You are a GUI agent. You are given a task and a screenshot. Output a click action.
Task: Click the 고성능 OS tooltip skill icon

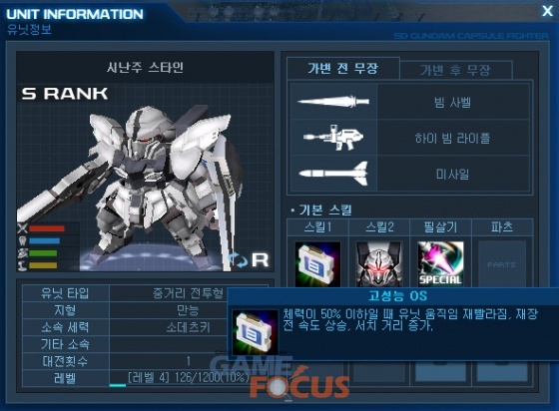255,332
